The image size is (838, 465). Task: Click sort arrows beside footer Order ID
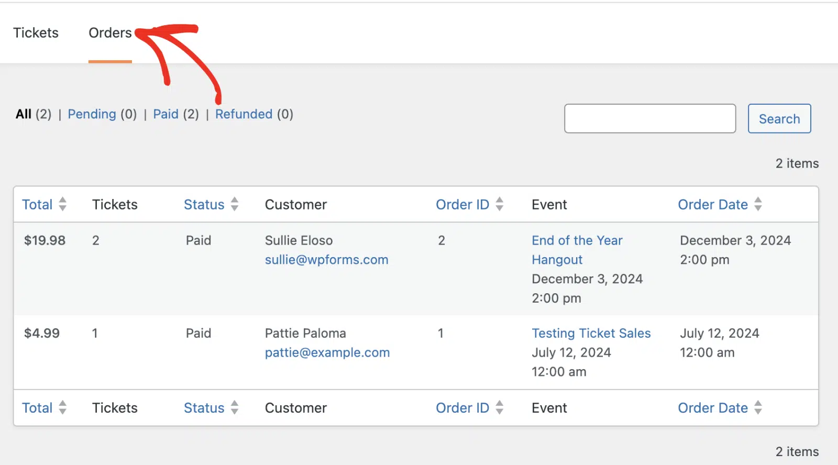point(500,407)
